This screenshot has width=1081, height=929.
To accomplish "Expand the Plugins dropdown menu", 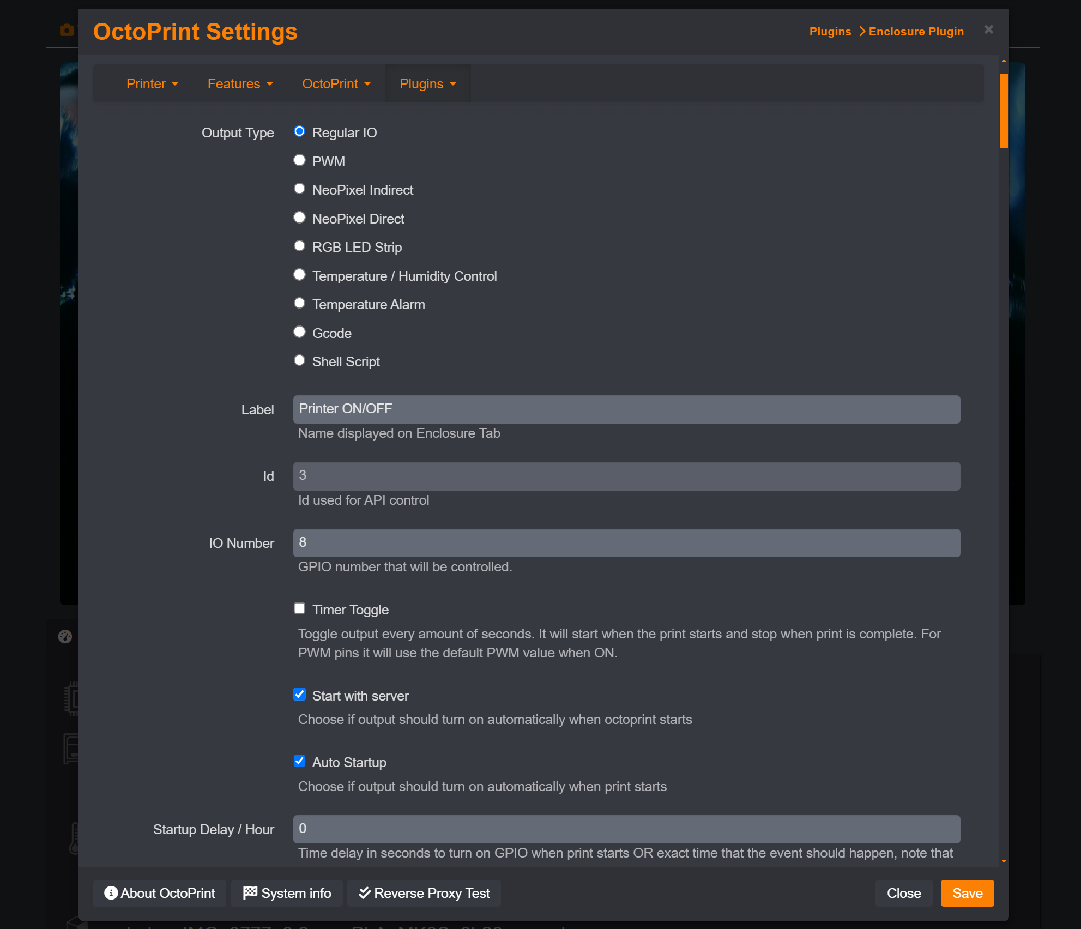I will (428, 83).
